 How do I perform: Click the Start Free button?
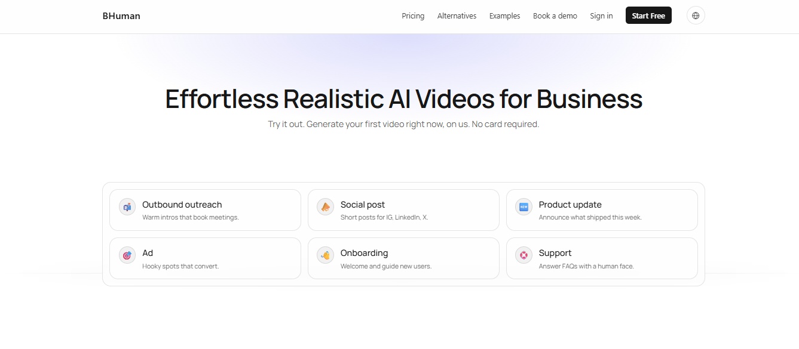pyautogui.click(x=648, y=16)
